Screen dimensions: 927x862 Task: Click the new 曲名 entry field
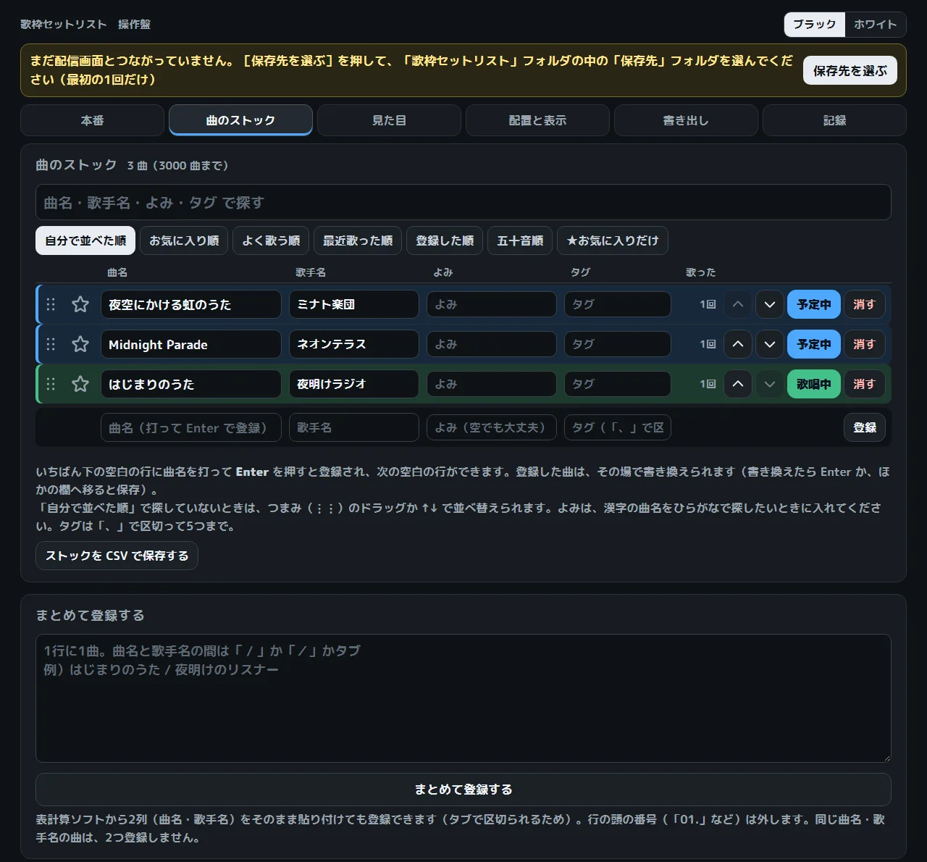pyautogui.click(x=190, y=427)
